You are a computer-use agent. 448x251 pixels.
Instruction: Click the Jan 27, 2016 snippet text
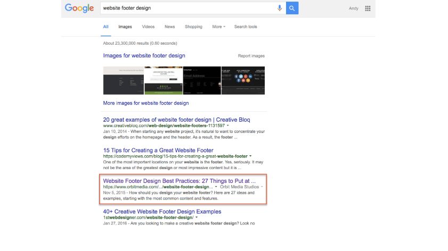pyautogui.click(x=179, y=223)
